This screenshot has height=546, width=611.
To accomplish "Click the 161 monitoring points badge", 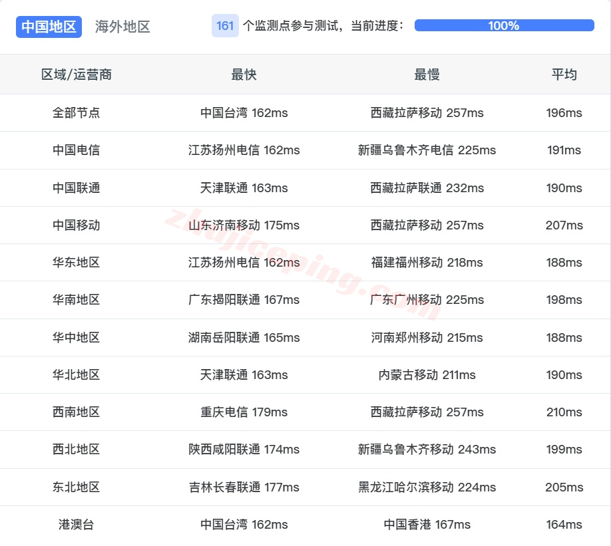I will coord(223,25).
